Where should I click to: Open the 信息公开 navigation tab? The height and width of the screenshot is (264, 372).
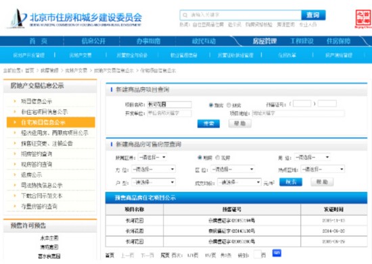[93, 41]
